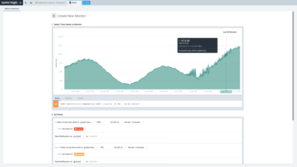The height and width of the screenshot is (167, 297).
Task: Open the hamburger menu beside Sumo Logic logo
Action: (20, 3)
